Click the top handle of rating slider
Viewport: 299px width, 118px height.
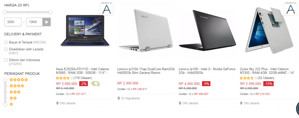[x=5, y=80]
